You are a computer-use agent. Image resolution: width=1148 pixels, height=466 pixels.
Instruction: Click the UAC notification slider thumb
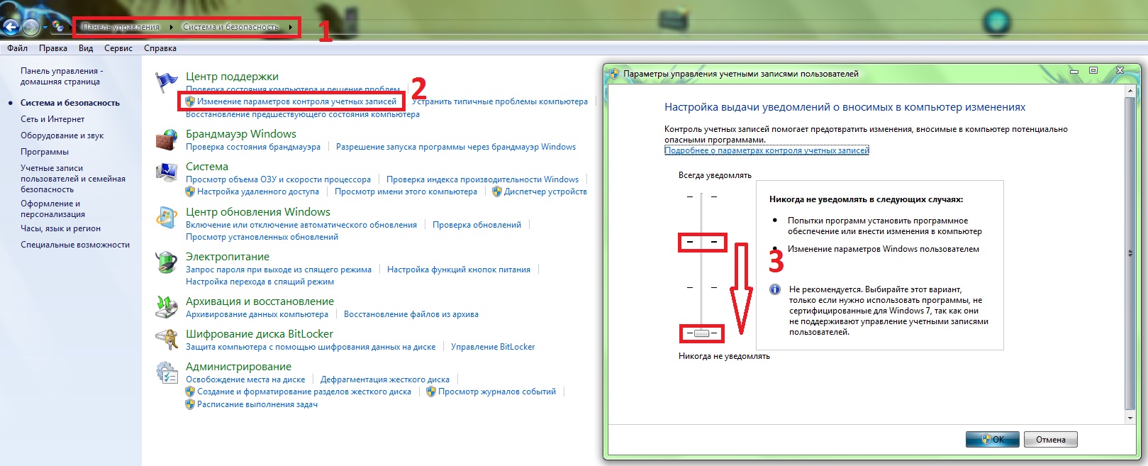tap(701, 333)
